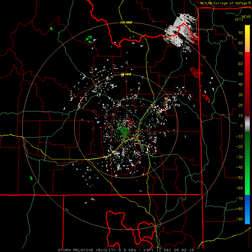Click the "NEXLAB-College of DuPage" title text
The width and height of the screenshot is (252, 252).
pos(224,3)
